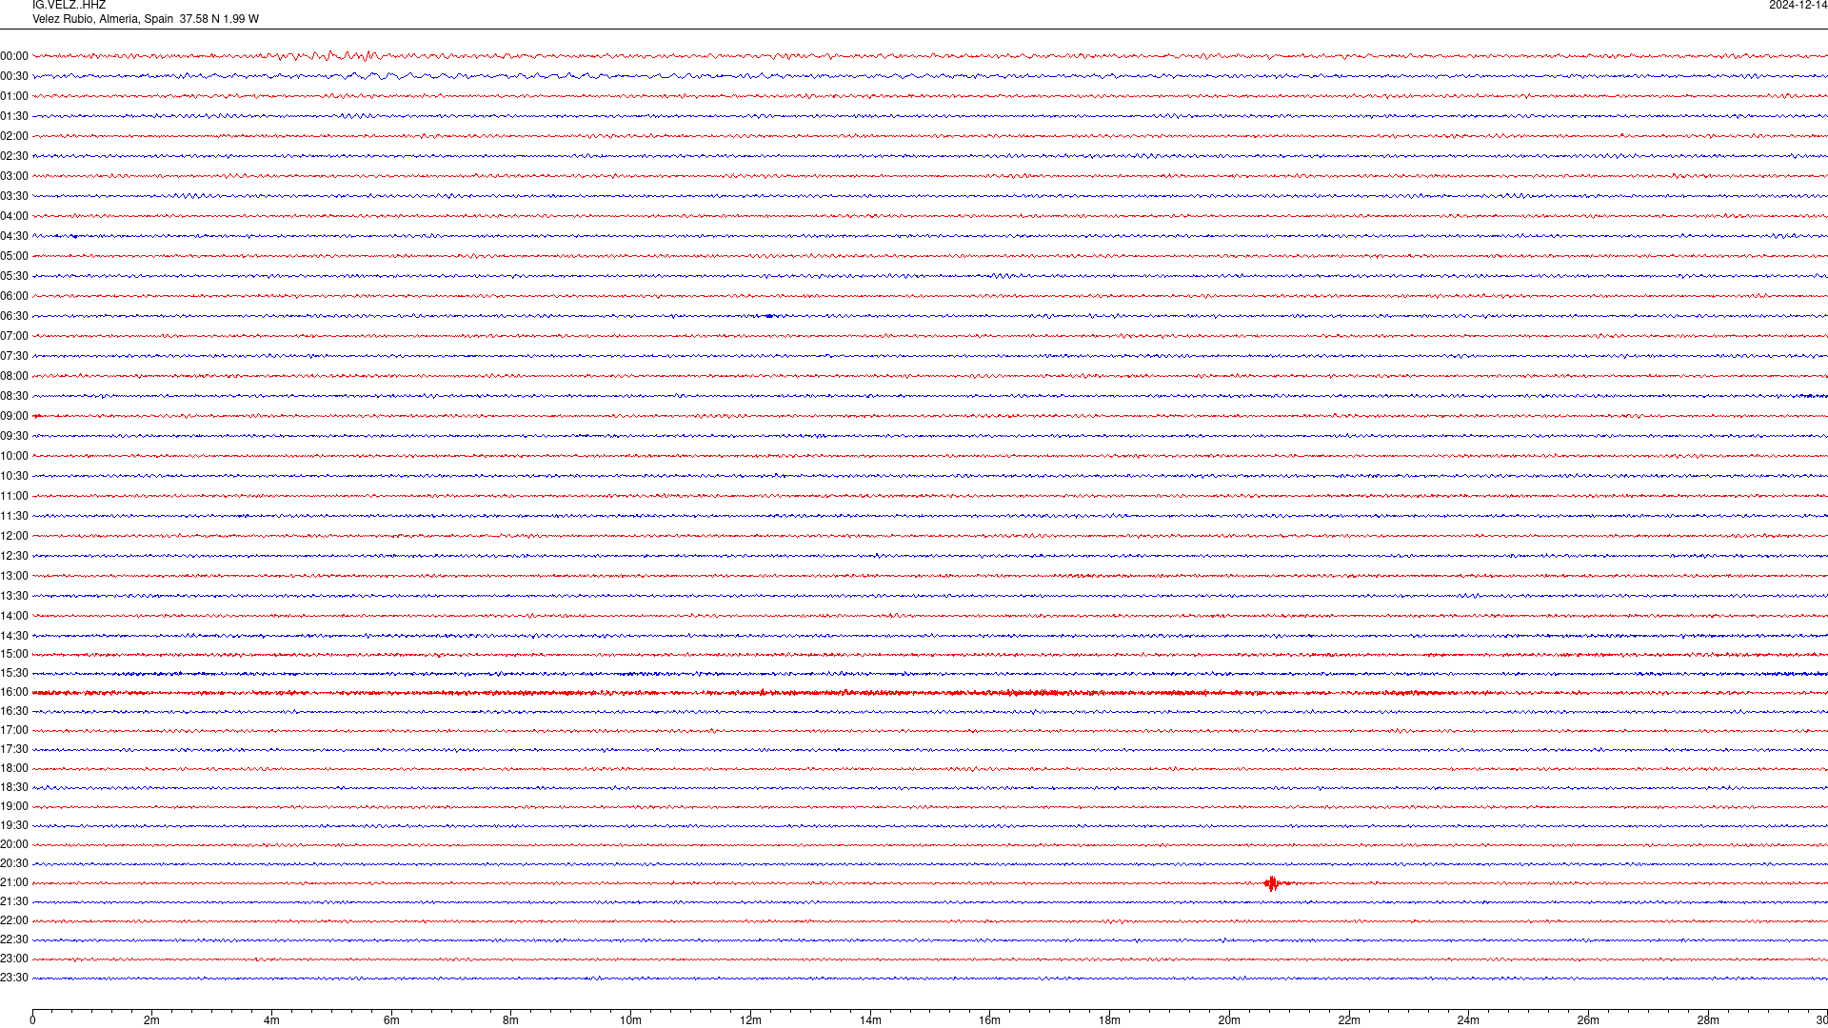Select the 22:00 row time label
The image size is (1828, 1028).
click(x=14, y=920)
